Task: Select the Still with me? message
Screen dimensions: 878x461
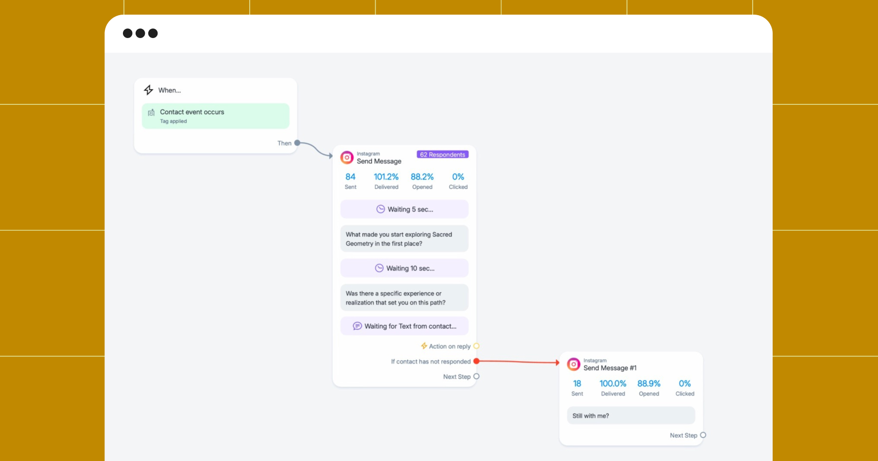Action: [631, 416]
